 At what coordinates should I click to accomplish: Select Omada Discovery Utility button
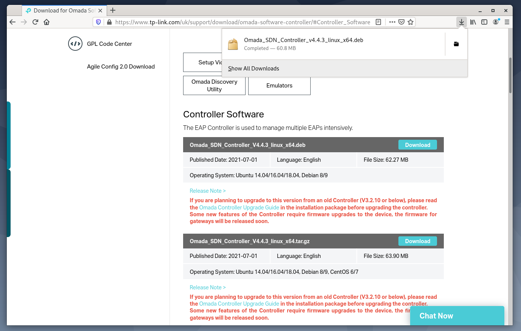click(214, 86)
